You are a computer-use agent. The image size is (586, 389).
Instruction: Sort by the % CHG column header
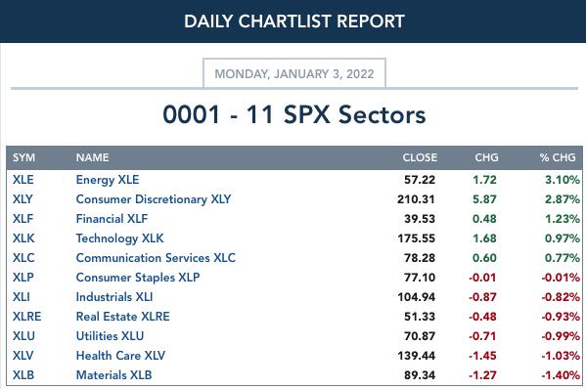click(558, 157)
